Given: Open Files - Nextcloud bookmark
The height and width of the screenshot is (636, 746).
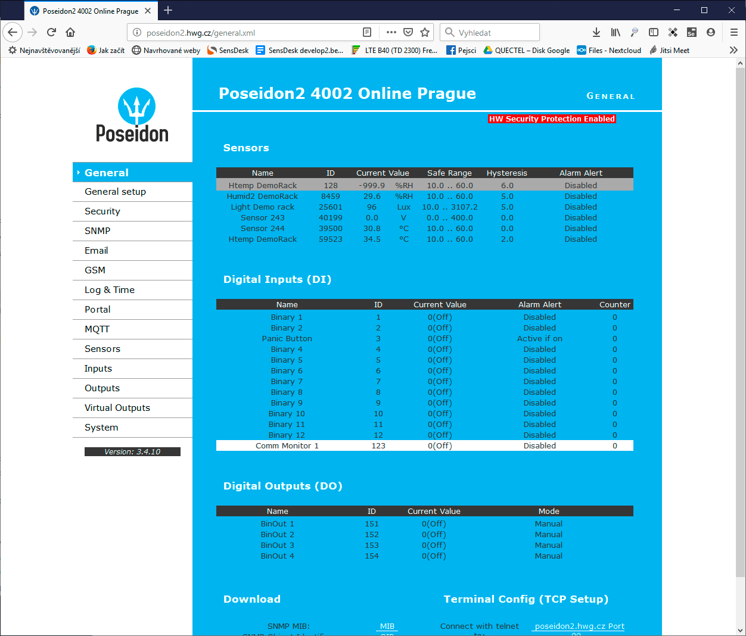Looking at the screenshot, I should (x=608, y=50).
